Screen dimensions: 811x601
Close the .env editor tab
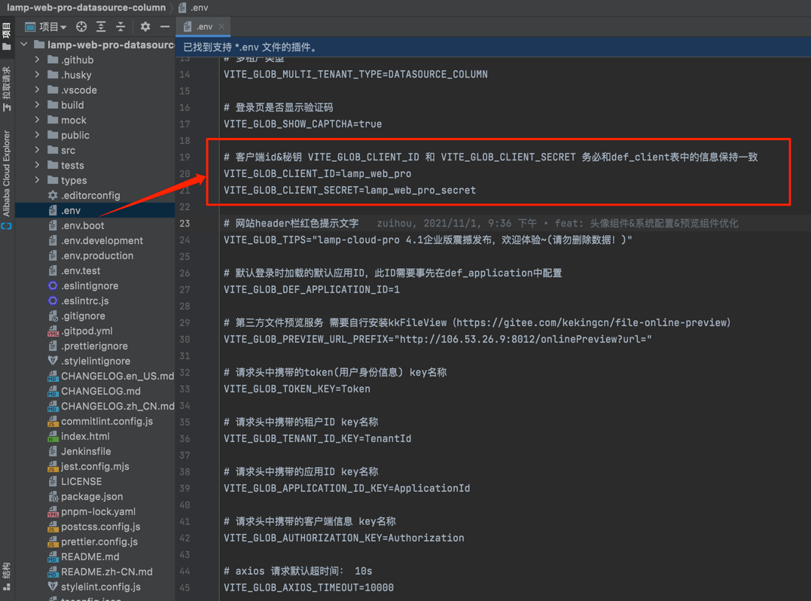221,27
